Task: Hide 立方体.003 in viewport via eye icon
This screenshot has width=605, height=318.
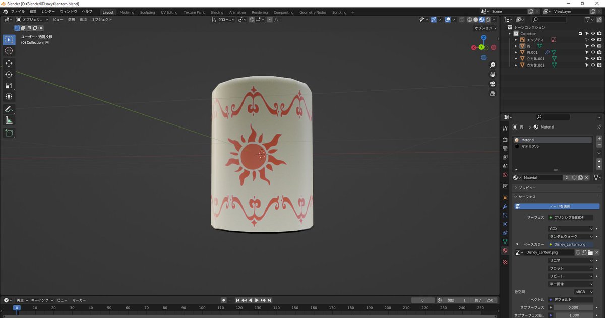Action: pyautogui.click(x=593, y=65)
